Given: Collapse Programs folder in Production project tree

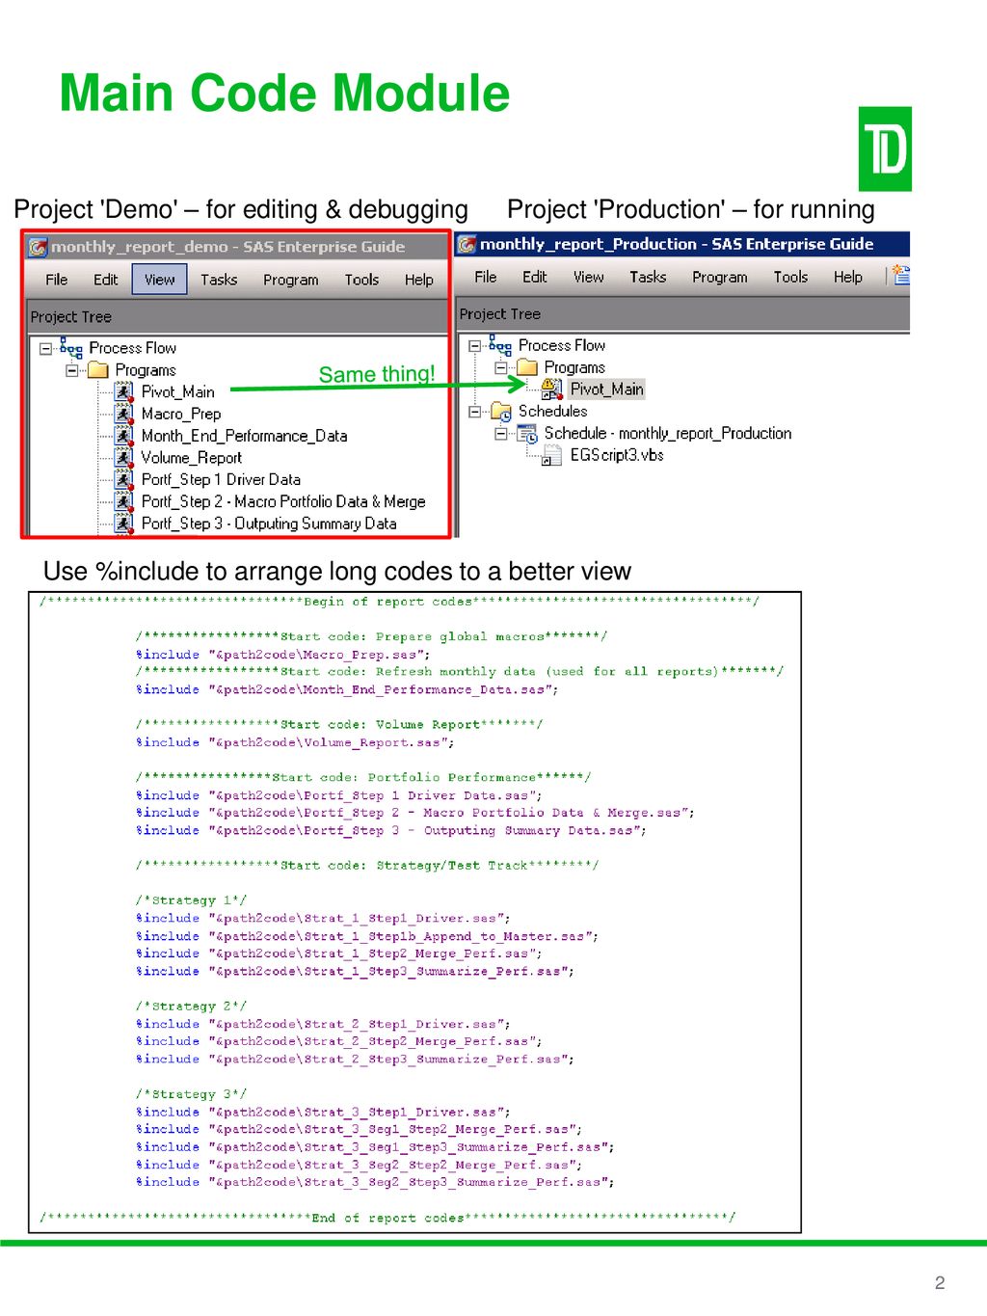Looking at the screenshot, I should pyautogui.click(x=500, y=367).
